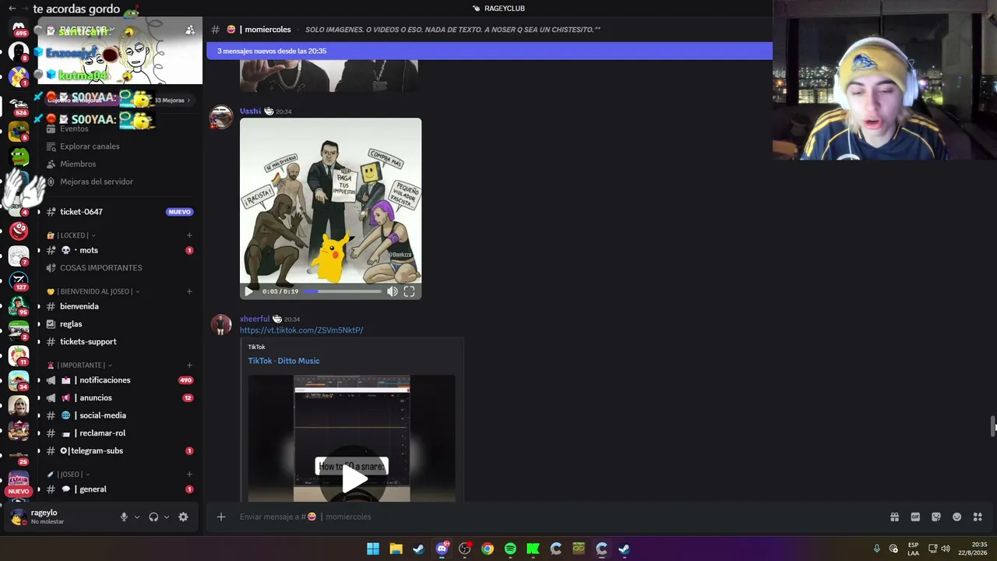Open taskbar volume control

(946, 549)
